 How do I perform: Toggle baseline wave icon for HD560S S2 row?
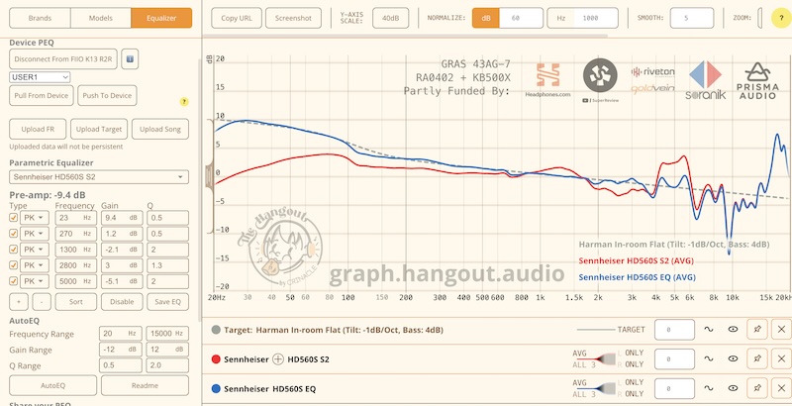pos(708,359)
